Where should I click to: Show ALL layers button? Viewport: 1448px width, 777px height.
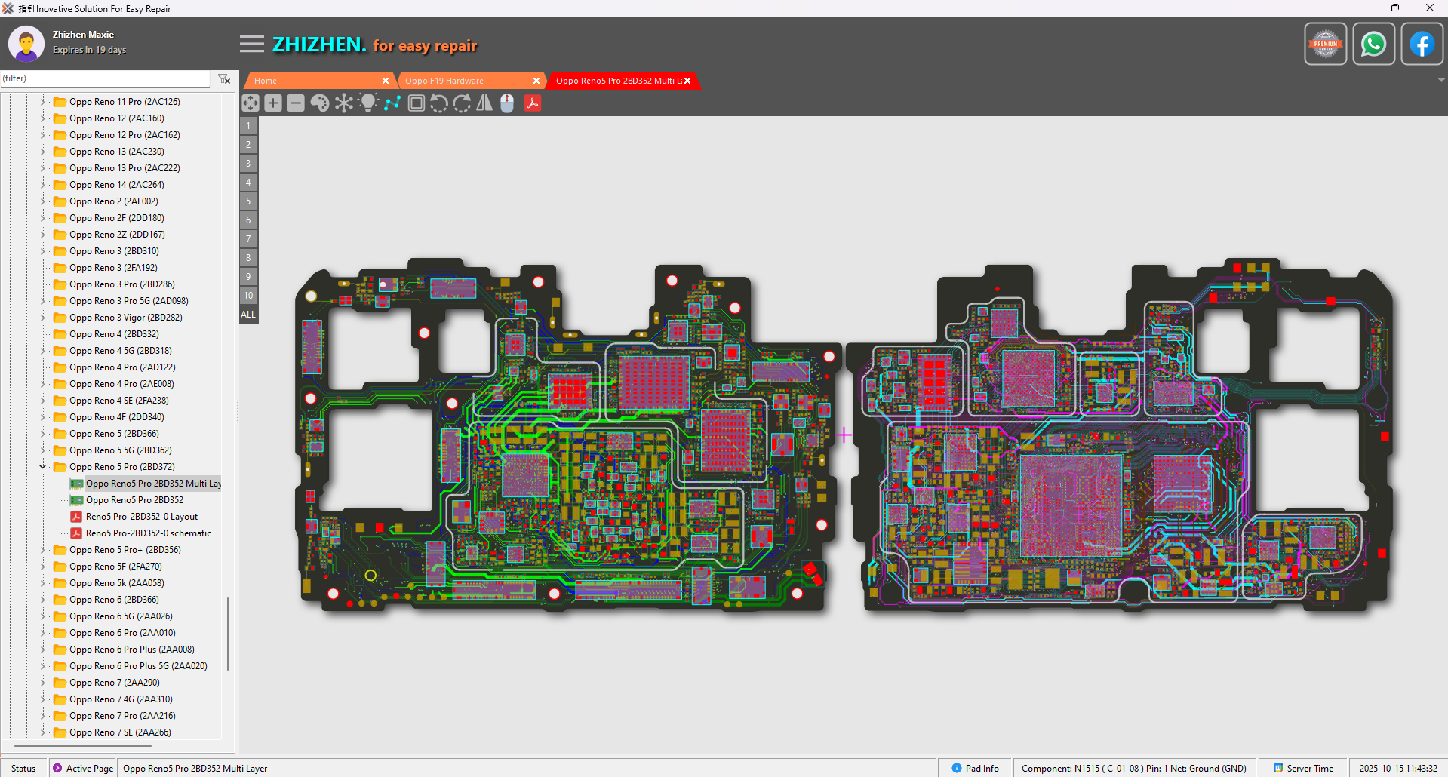point(248,315)
